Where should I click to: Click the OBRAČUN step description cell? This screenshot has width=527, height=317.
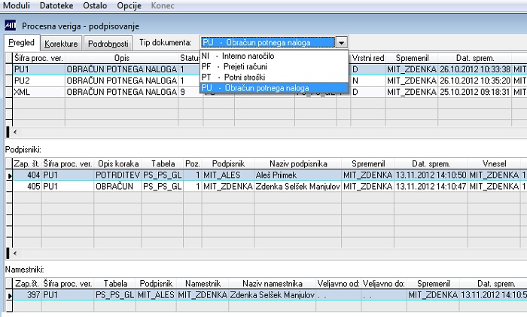coord(117,186)
